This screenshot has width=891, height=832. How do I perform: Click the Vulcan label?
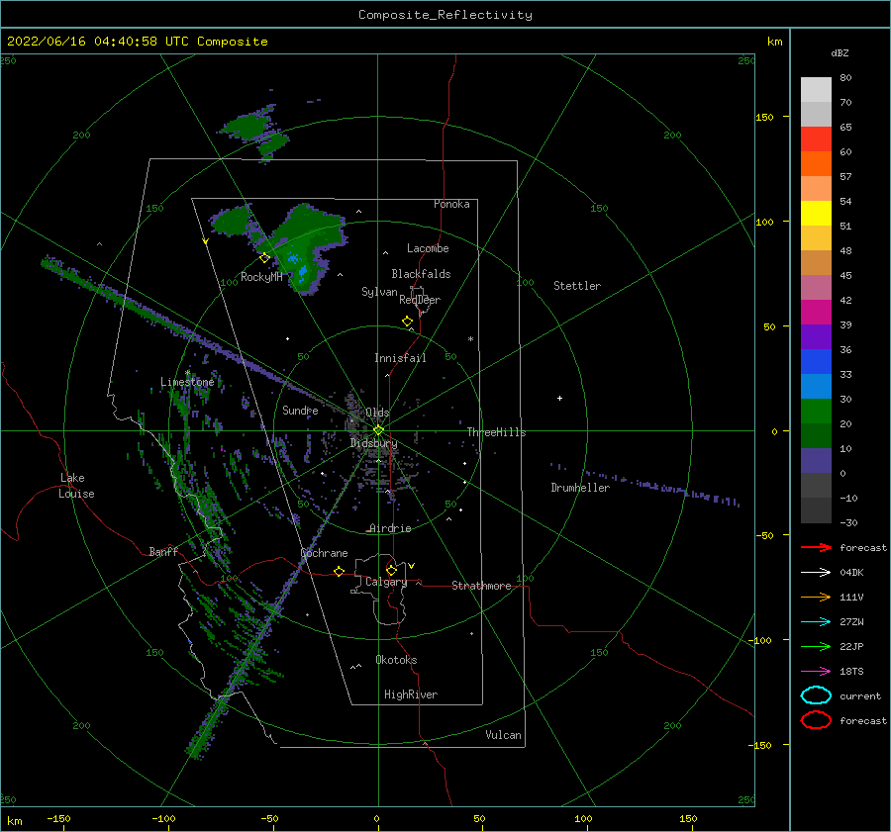coord(504,735)
